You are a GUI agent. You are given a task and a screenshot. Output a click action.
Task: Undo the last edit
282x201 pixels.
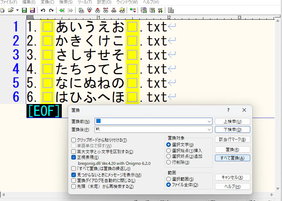tap(43, 11)
